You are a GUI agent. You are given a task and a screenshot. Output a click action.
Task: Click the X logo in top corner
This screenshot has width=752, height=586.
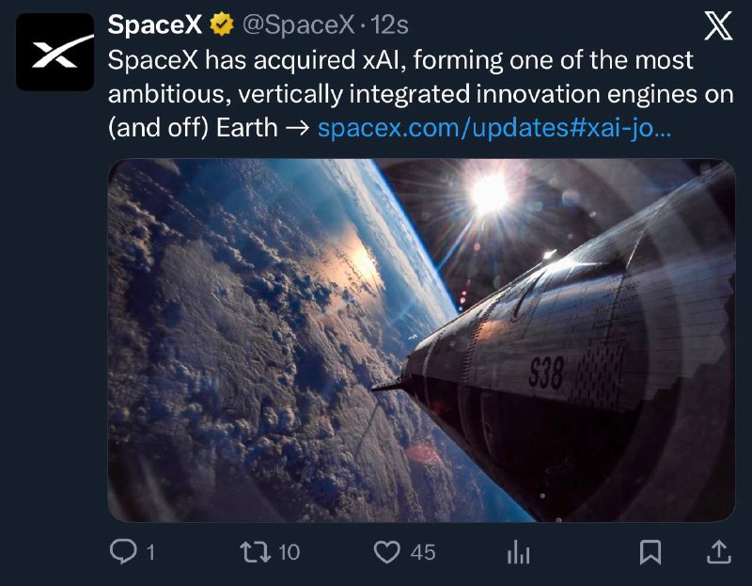(x=718, y=28)
